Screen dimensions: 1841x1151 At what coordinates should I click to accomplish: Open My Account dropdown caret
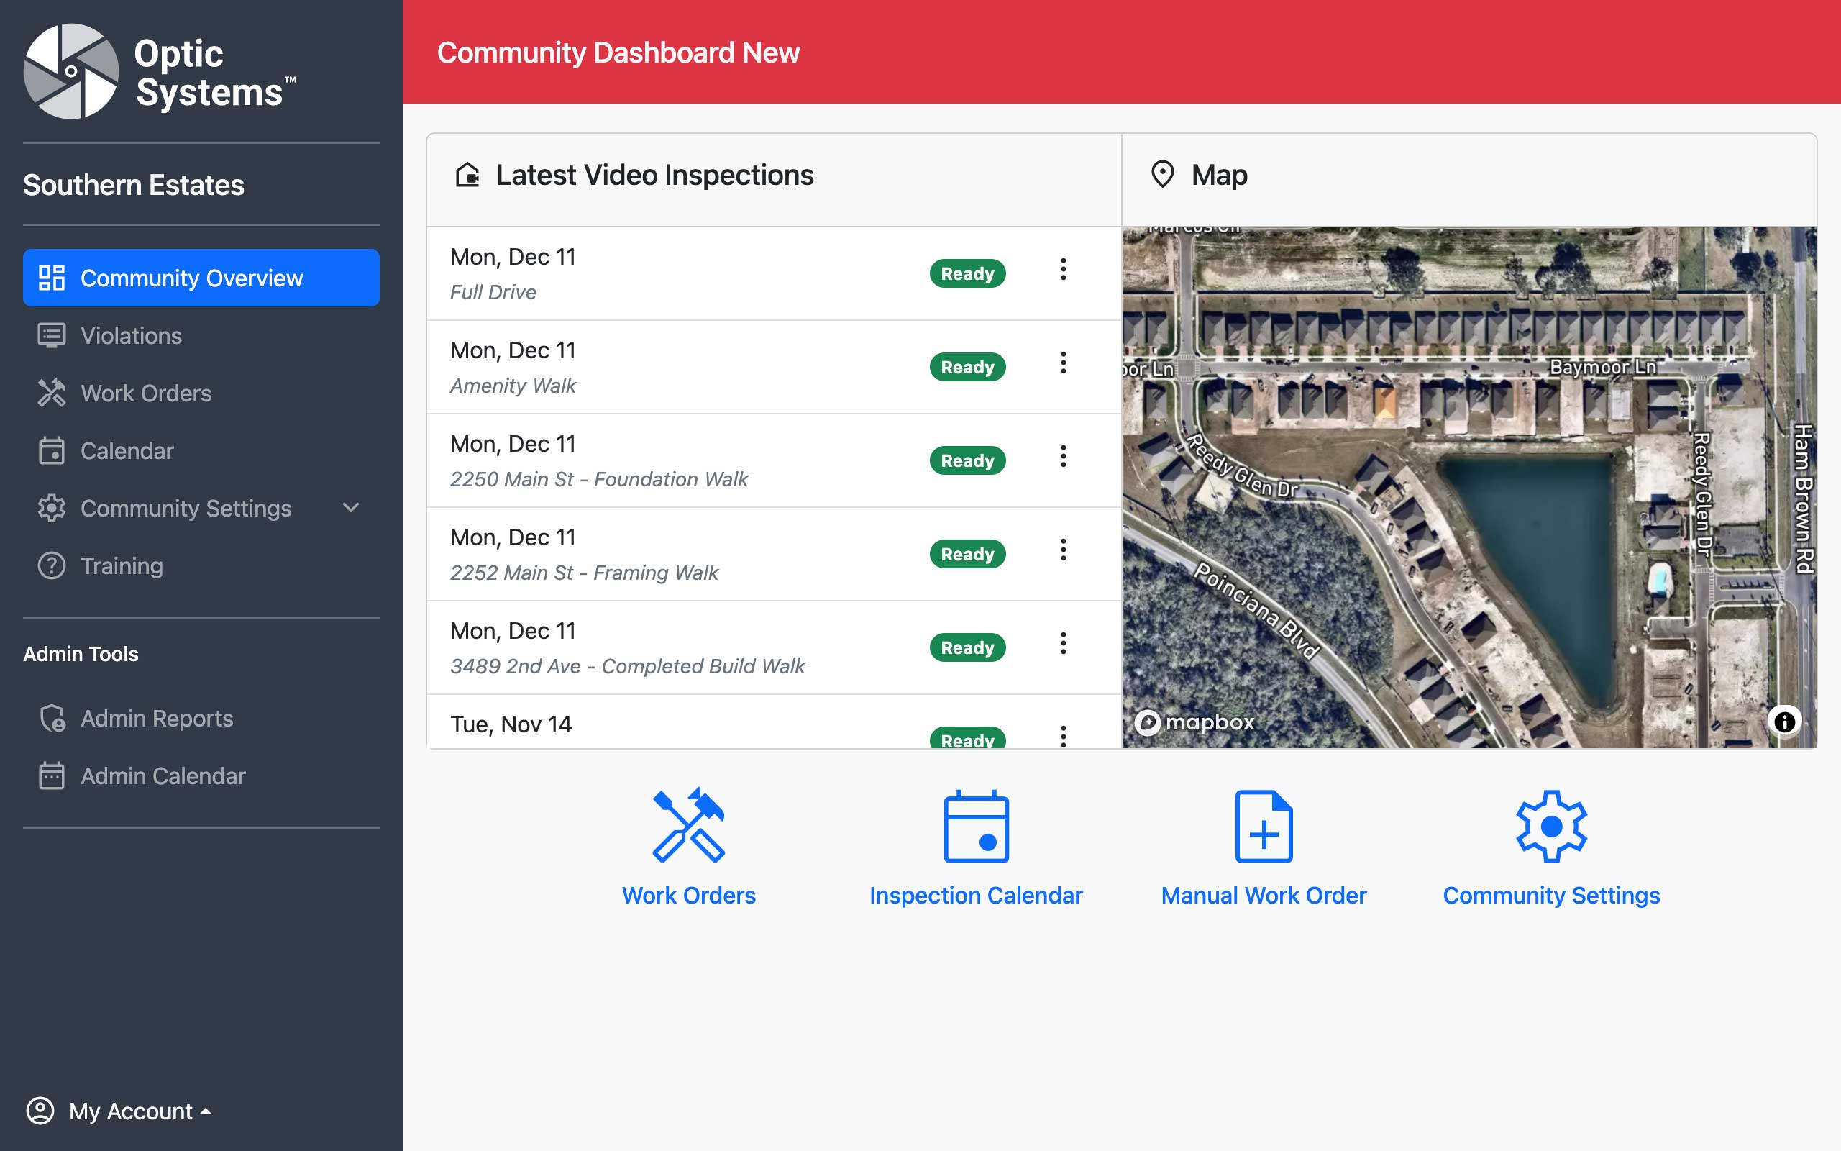[206, 1111]
